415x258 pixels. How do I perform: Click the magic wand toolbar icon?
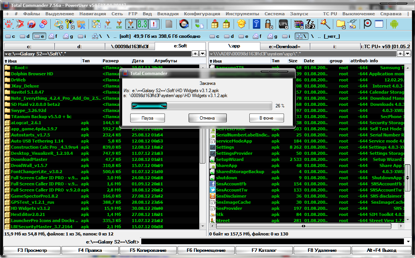click(325, 24)
